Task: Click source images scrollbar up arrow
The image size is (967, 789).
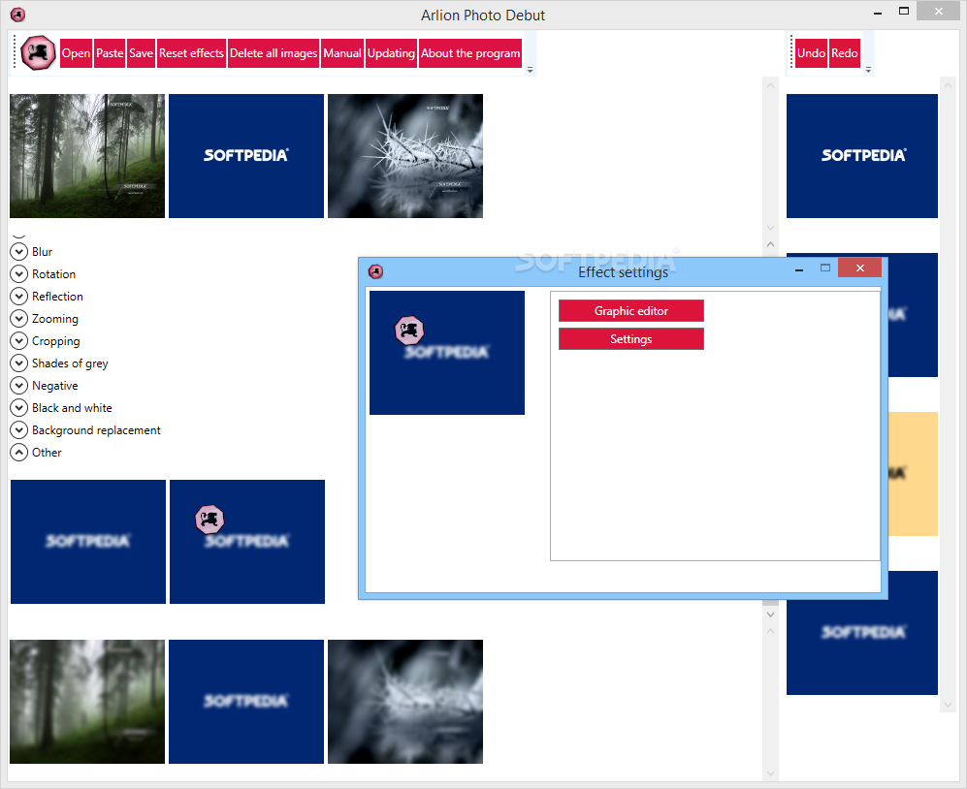Action: click(x=770, y=85)
